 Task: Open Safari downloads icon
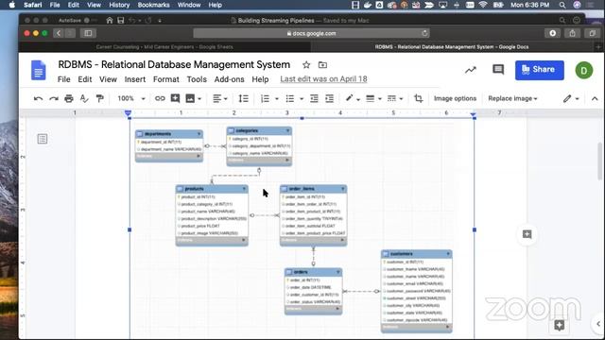pyautogui.click(x=552, y=33)
